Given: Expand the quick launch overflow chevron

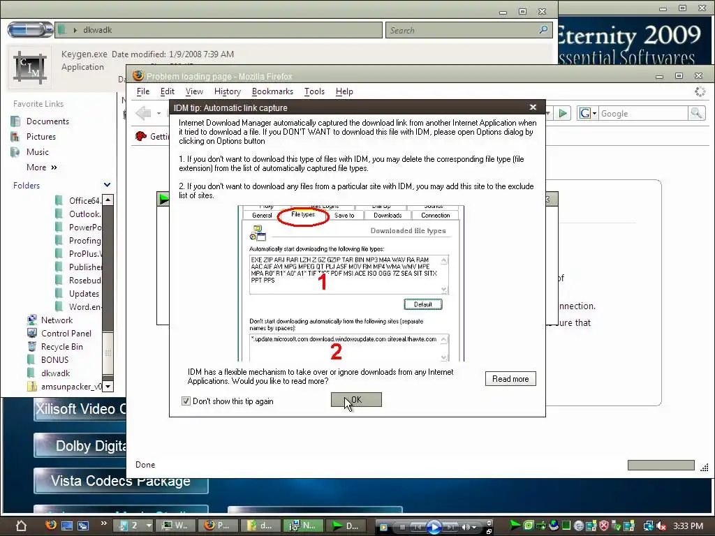Looking at the screenshot, I should [x=103, y=523].
